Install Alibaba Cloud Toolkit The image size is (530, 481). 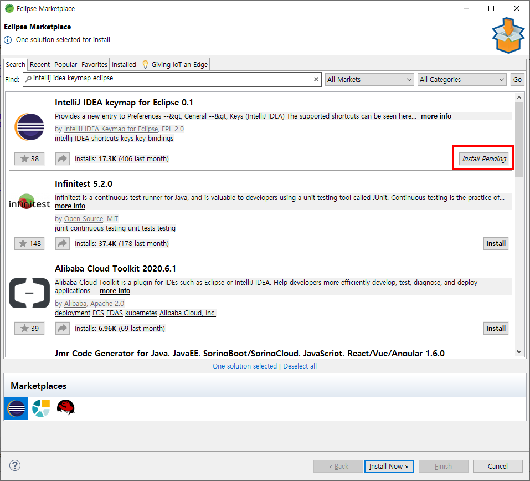[496, 329]
